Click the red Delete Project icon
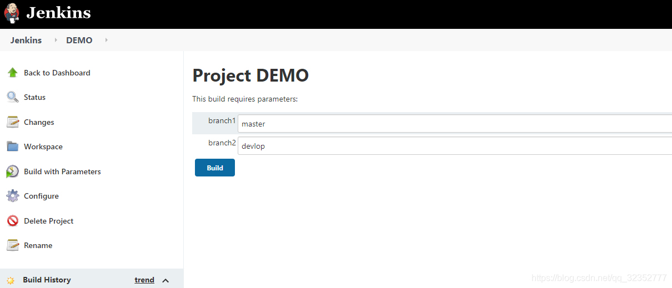 point(13,221)
